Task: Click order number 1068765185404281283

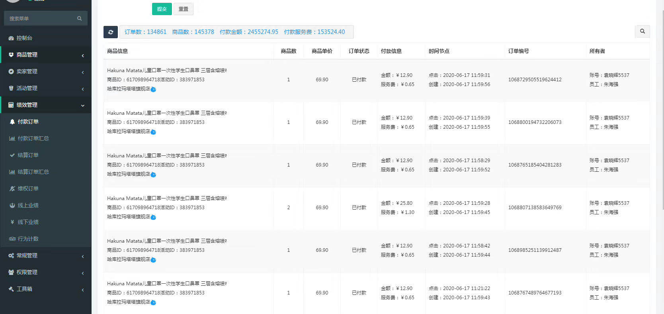Action: [535, 165]
